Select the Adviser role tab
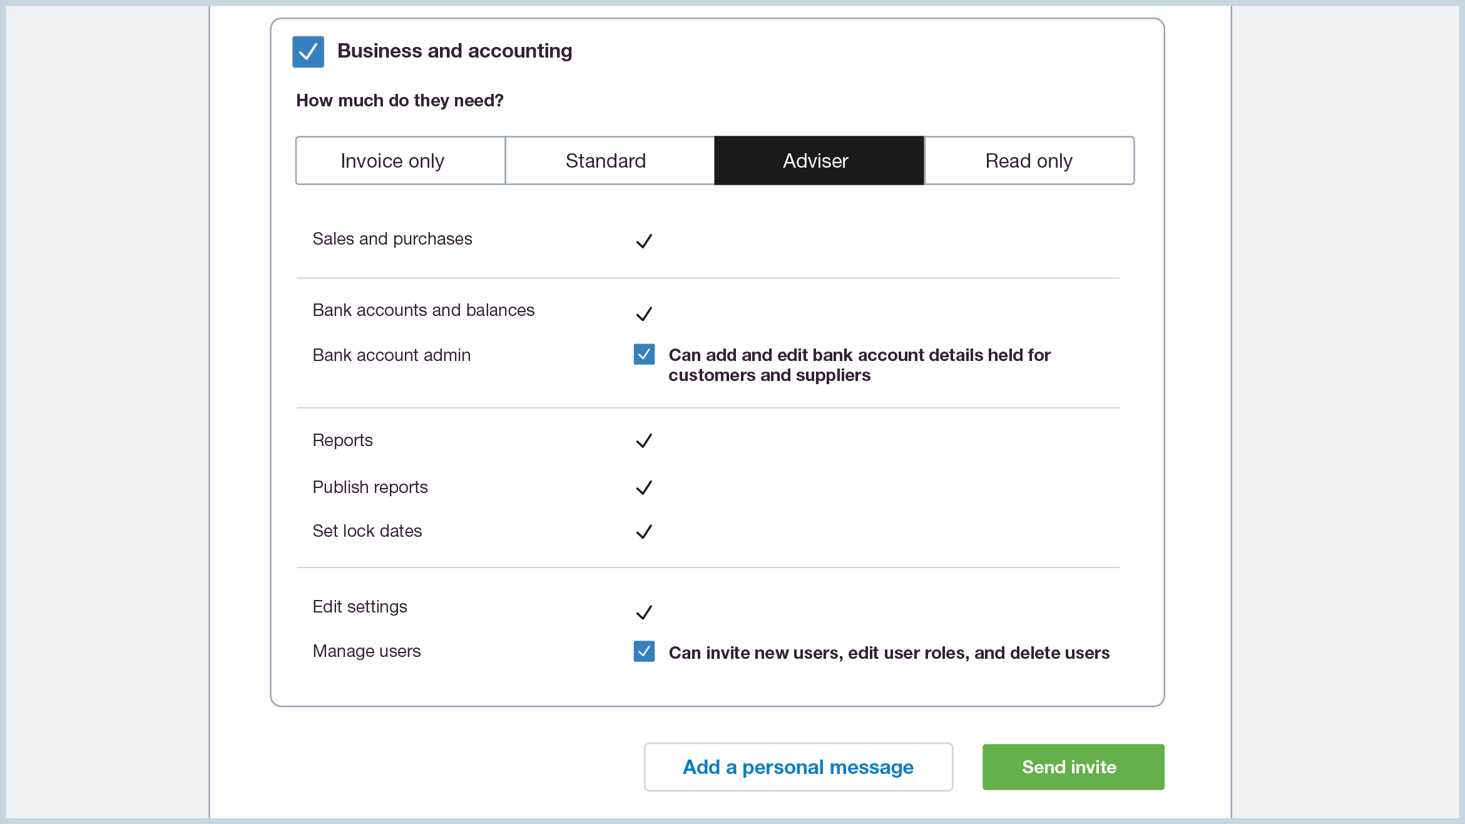 (x=815, y=161)
